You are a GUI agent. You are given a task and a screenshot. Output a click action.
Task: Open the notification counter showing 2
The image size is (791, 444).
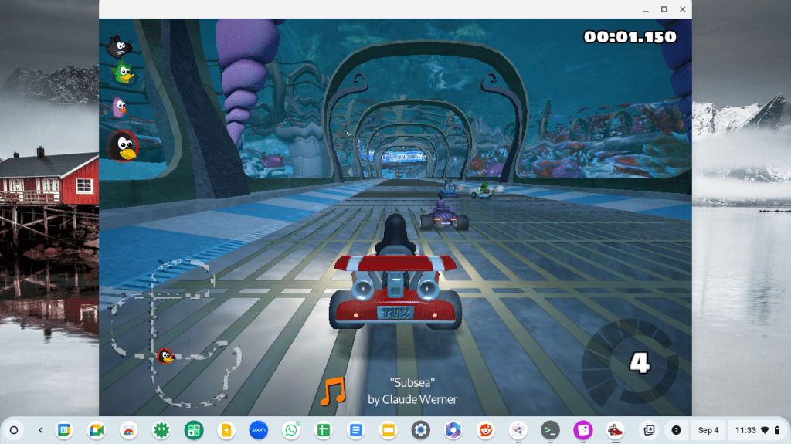click(676, 430)
